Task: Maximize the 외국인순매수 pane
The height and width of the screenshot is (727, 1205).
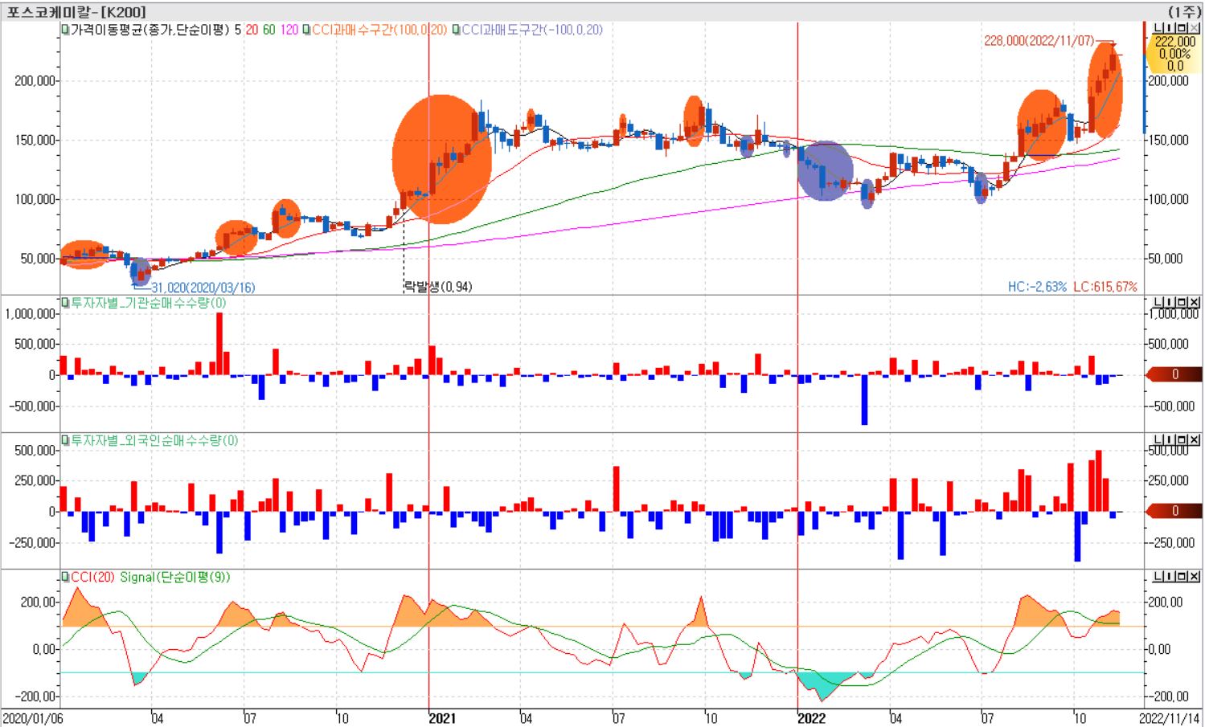Action: pos(1182,439)
